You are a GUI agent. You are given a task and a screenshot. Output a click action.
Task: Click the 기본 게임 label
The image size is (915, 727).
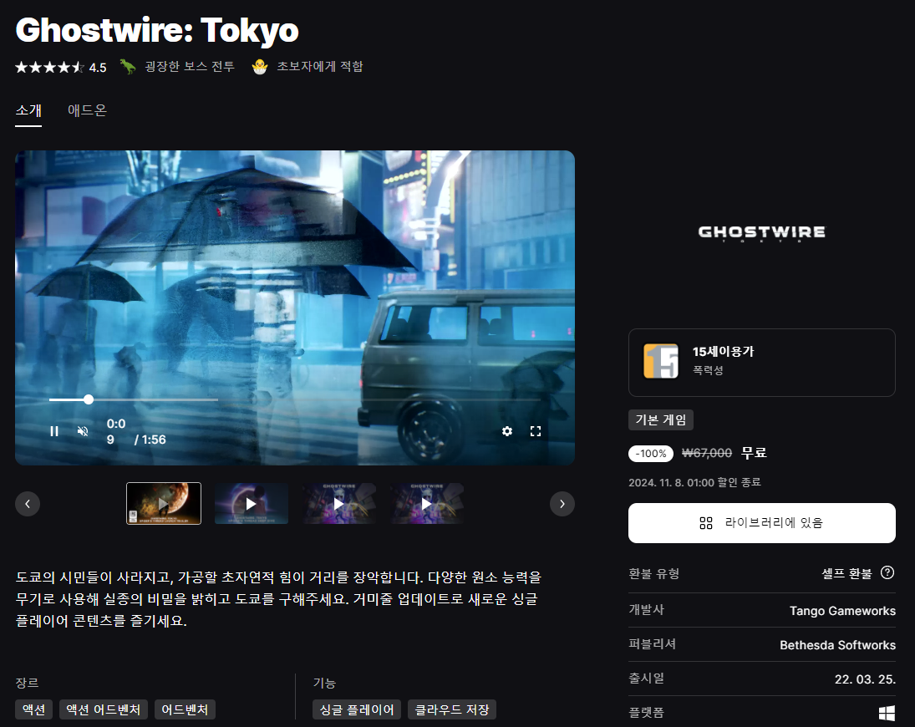point(661,420)
